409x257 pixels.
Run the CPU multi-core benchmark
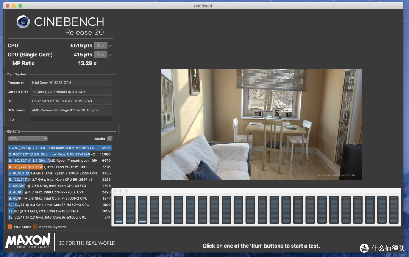[x=100, y=46]
